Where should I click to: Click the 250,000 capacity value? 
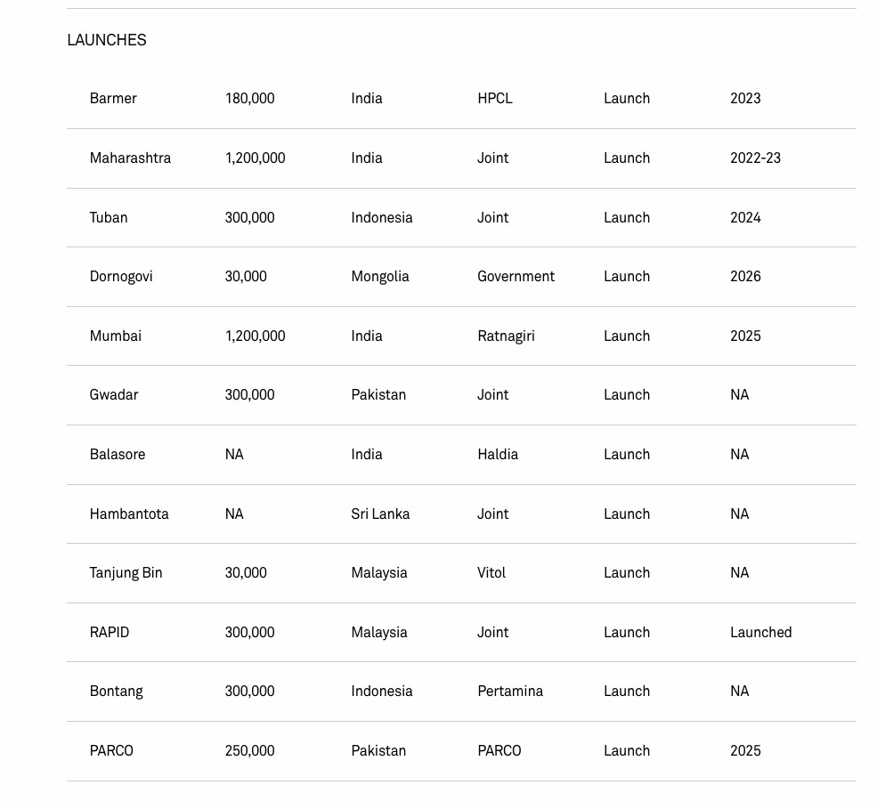pyautogui.click(x=250, y=751)
